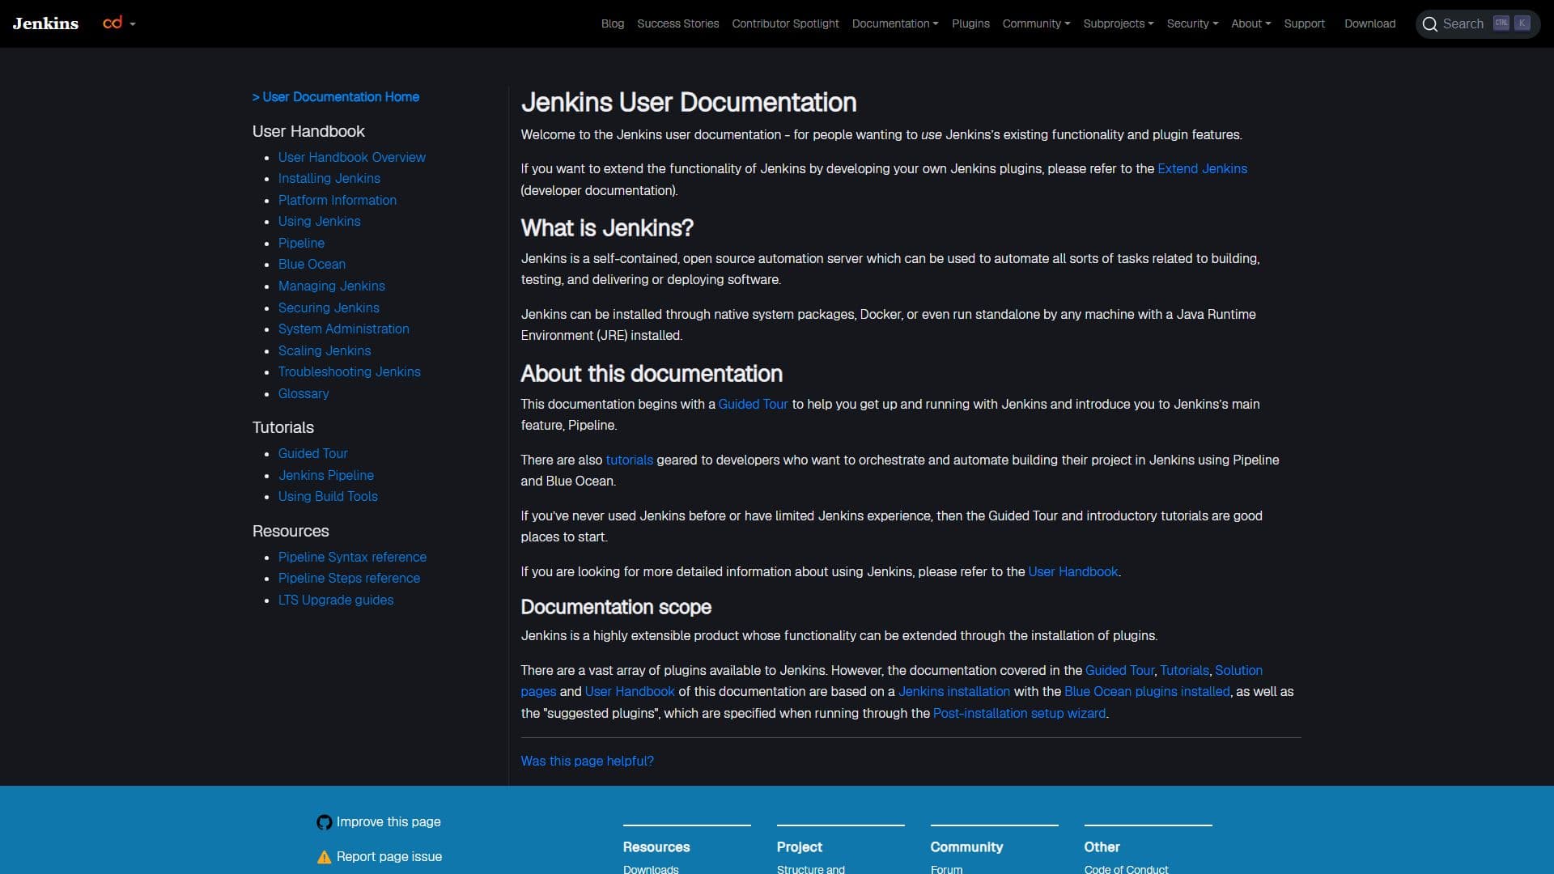Open Pipeline Steps reference
Screen dimensions: 1554x874
349,578
